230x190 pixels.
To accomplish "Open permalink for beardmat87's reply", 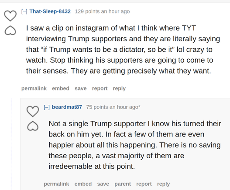I will (56, 184).
